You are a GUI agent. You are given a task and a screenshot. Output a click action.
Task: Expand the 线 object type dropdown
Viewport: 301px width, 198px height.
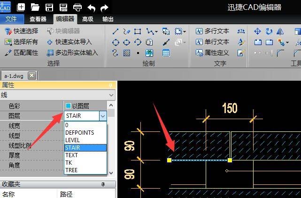tap(111, 95)
